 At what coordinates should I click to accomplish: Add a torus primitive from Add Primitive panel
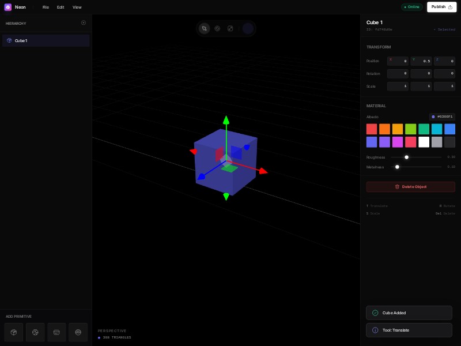tap(78, 332)
